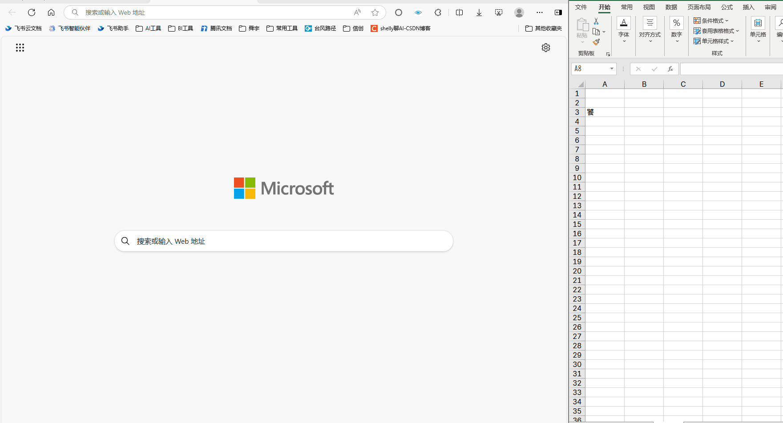The width and height of the screenshot is (783, 423).
Task: Open split screen view in browser
Action: coord(460,12)
